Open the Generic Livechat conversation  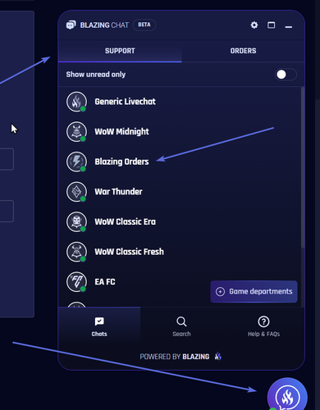pyautogui.click(x=180, y=102)
